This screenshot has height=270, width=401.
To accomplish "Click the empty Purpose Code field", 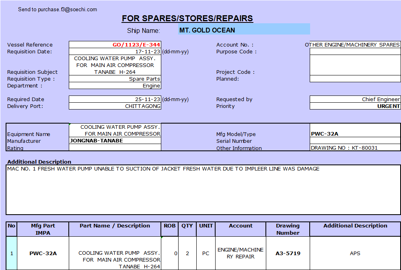I will coord(355,52).
